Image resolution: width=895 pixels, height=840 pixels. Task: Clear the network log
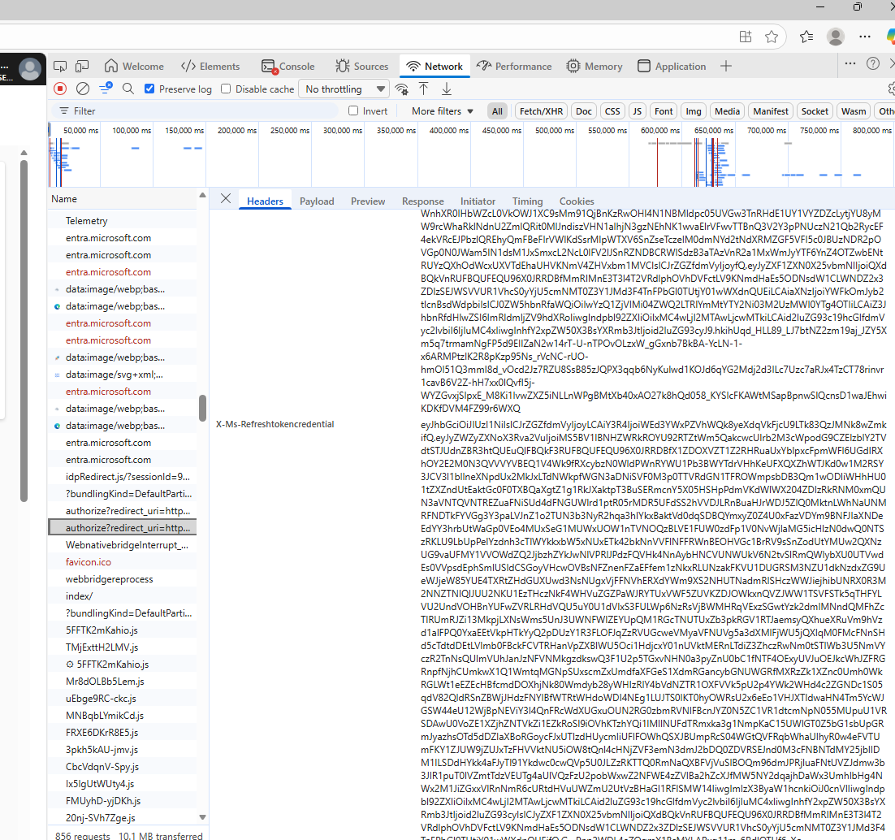tap(83, 89)
